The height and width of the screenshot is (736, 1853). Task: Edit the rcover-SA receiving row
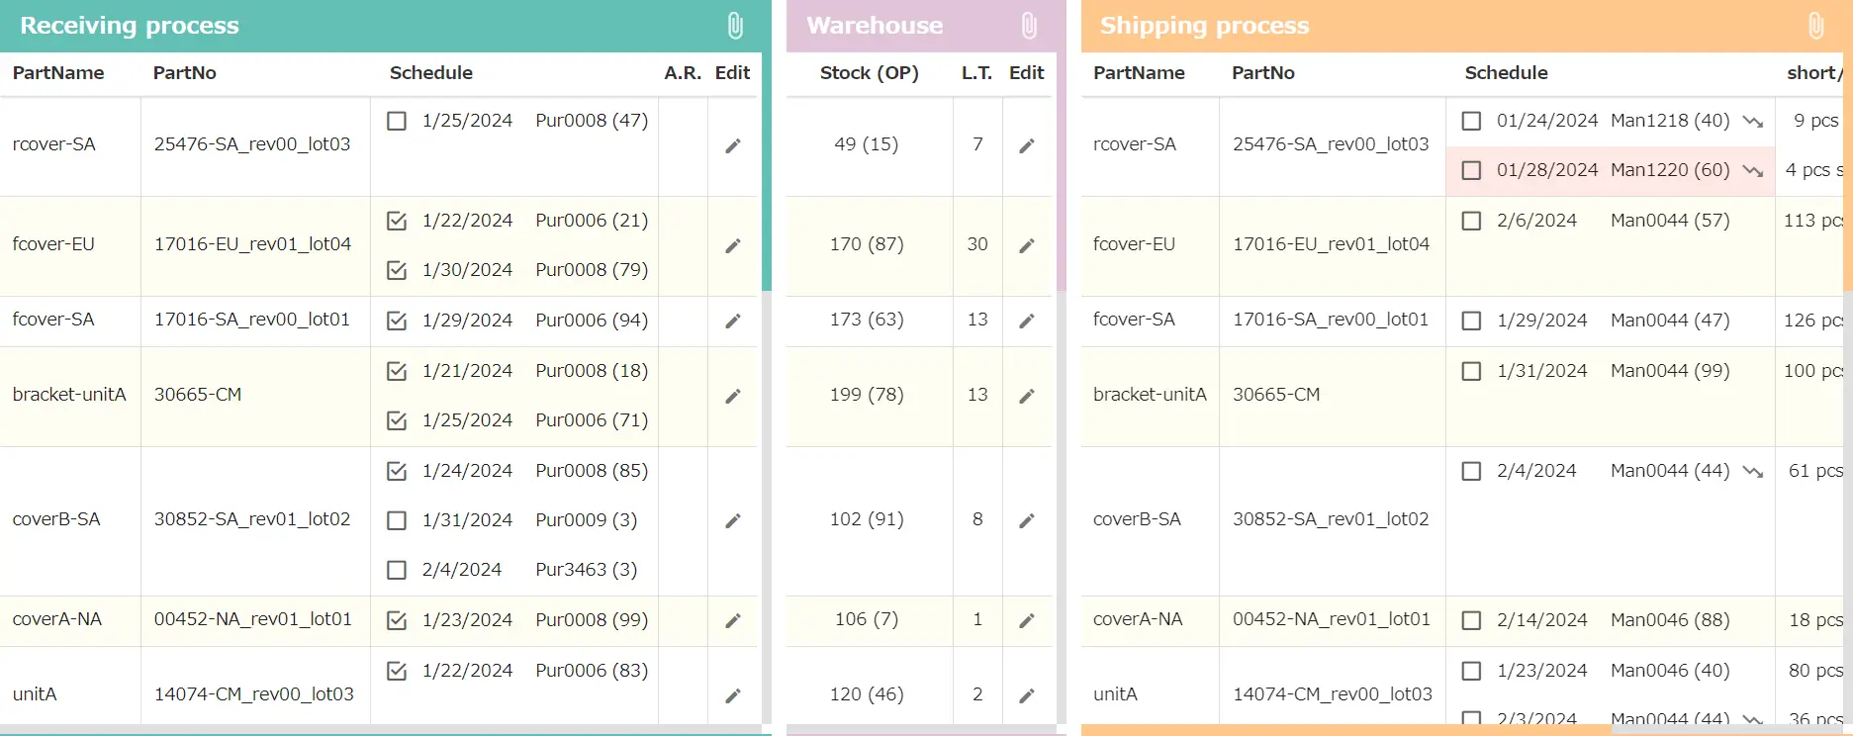click(x=733, y=146)
